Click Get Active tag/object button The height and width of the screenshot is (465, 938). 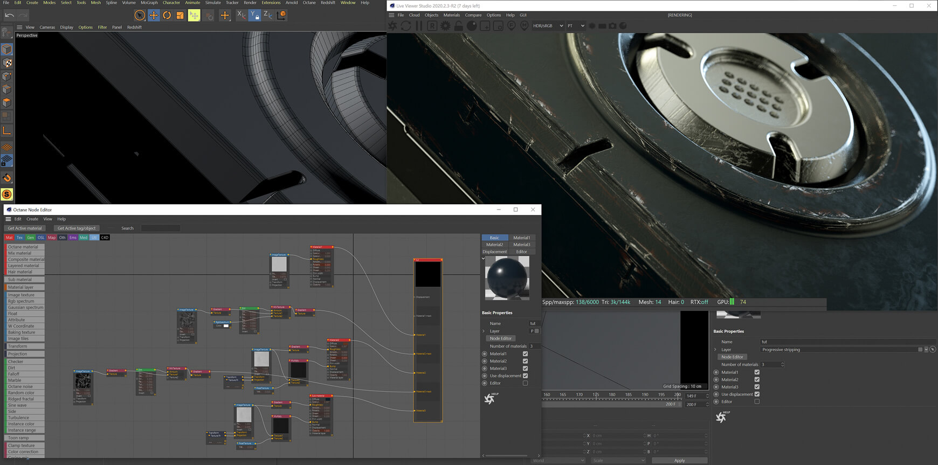(x=77, y=228)
